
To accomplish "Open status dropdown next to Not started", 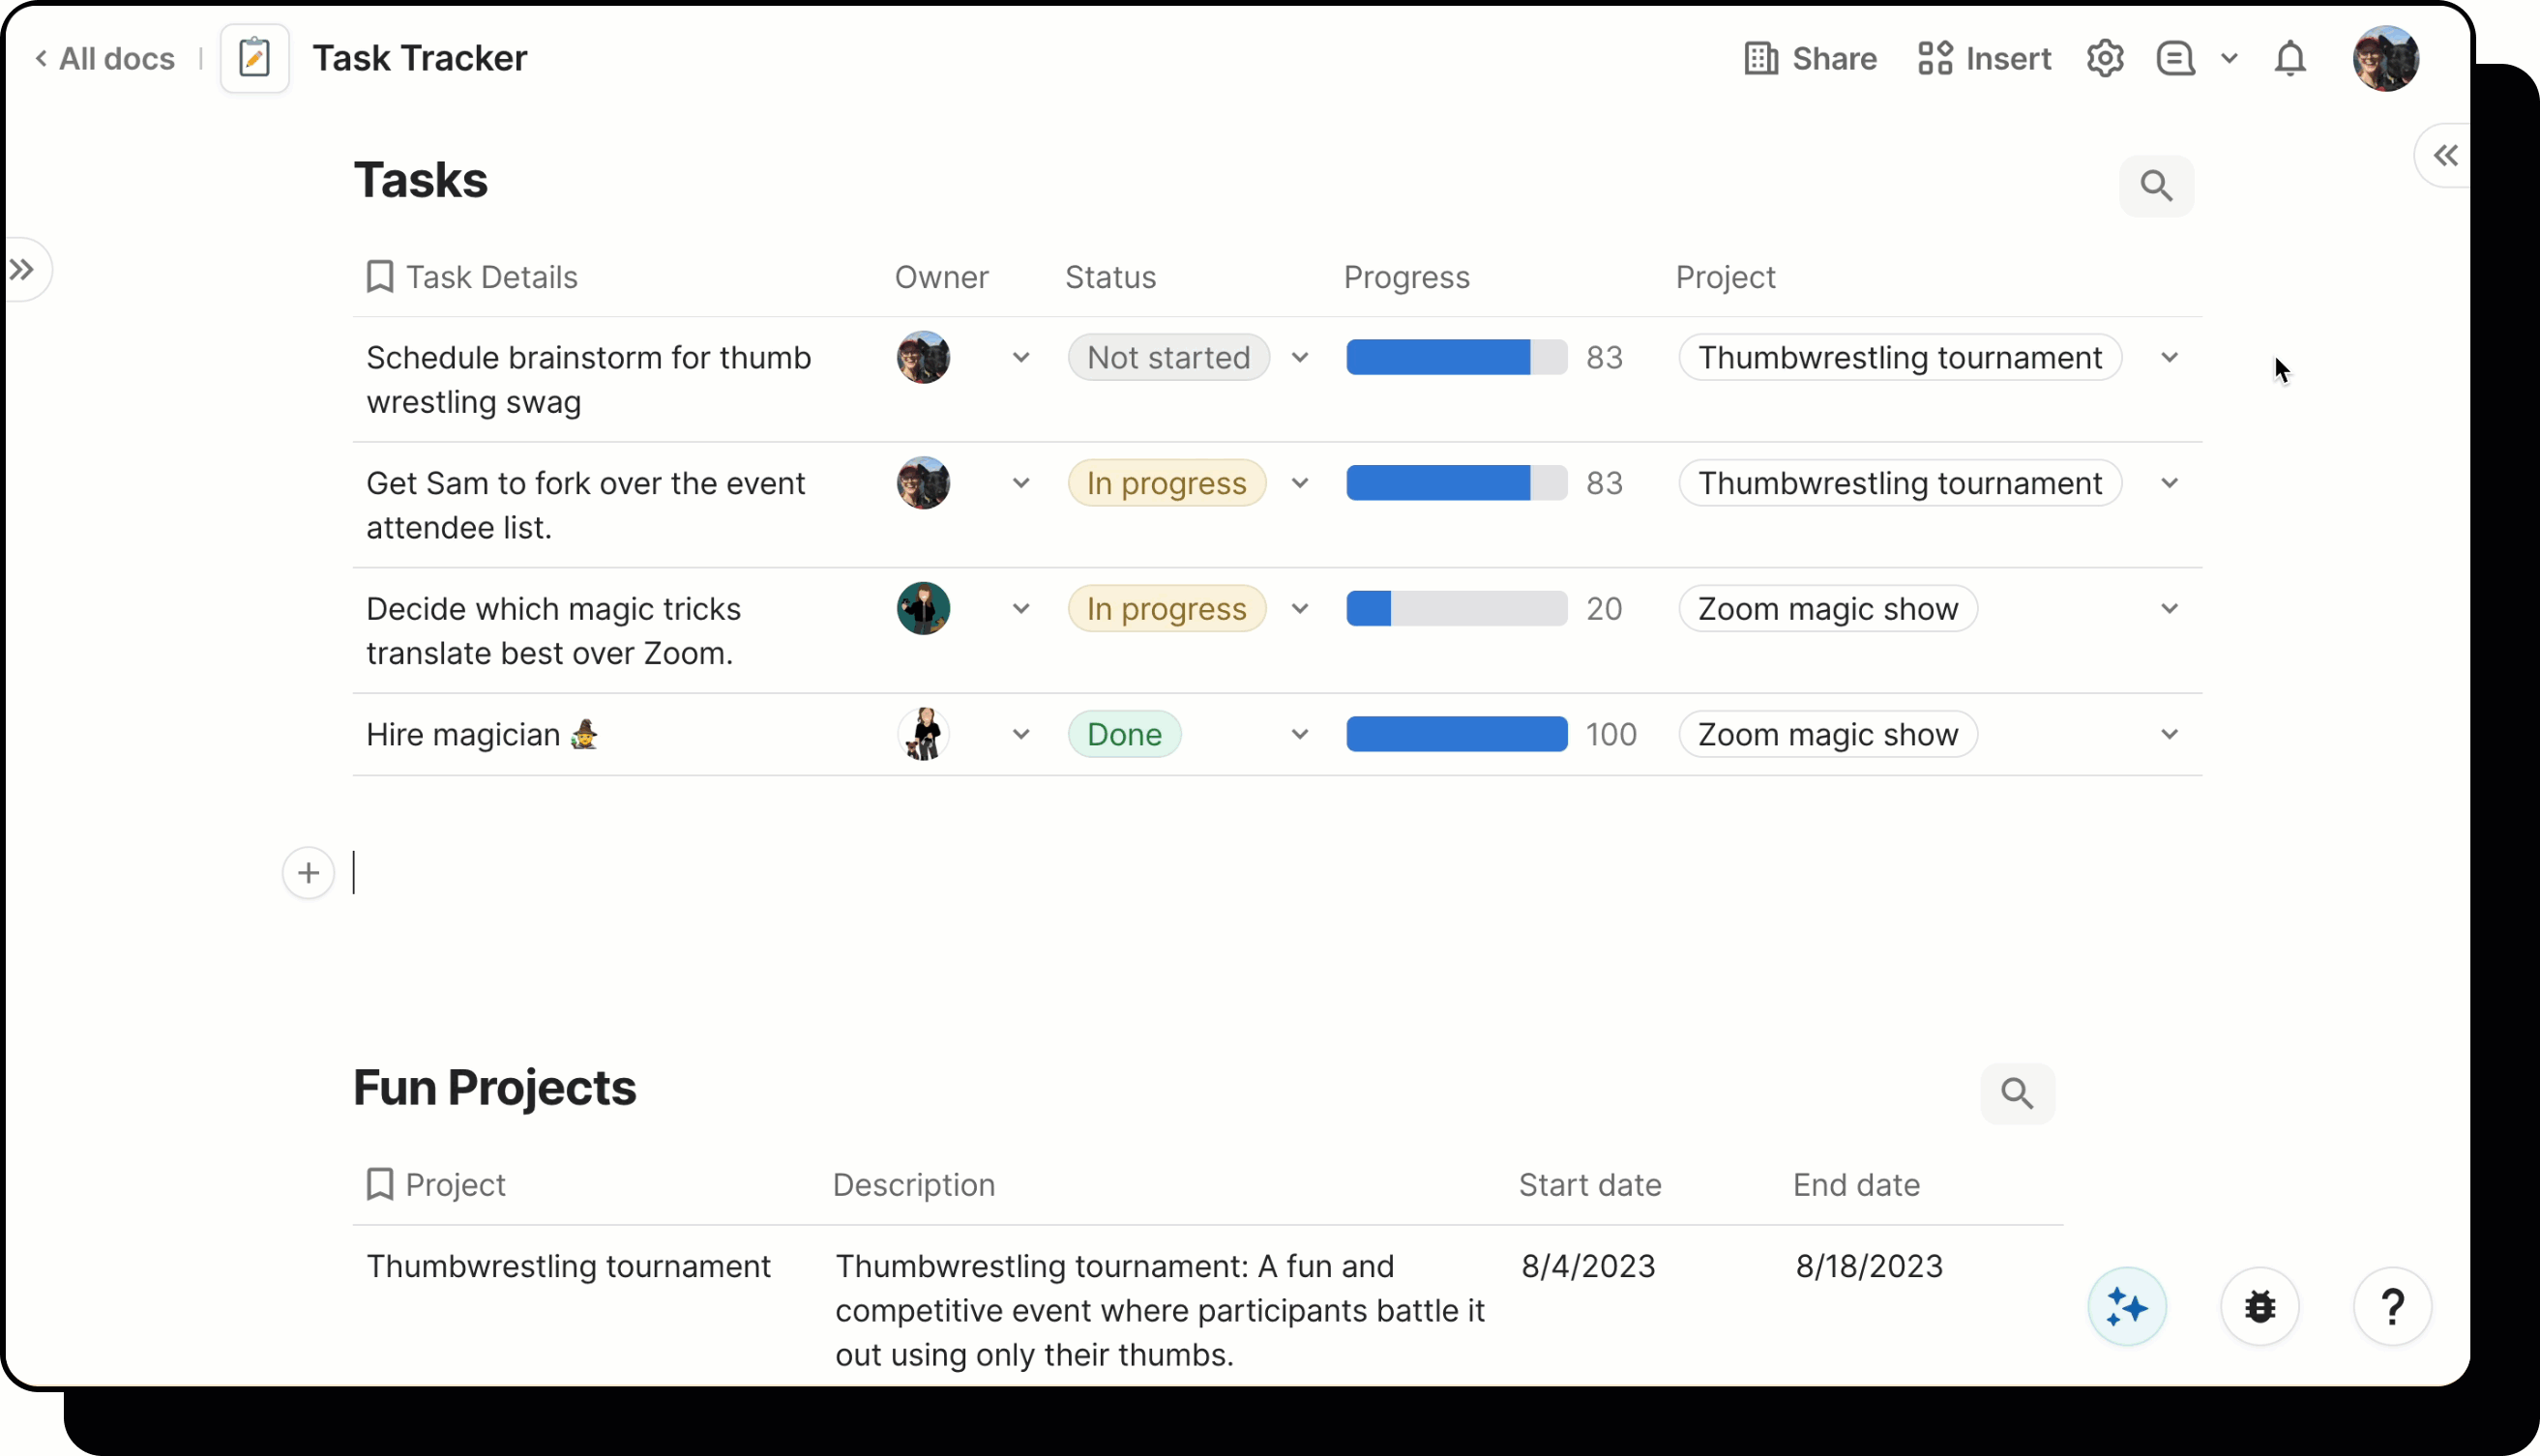I will coord(1300,358).
